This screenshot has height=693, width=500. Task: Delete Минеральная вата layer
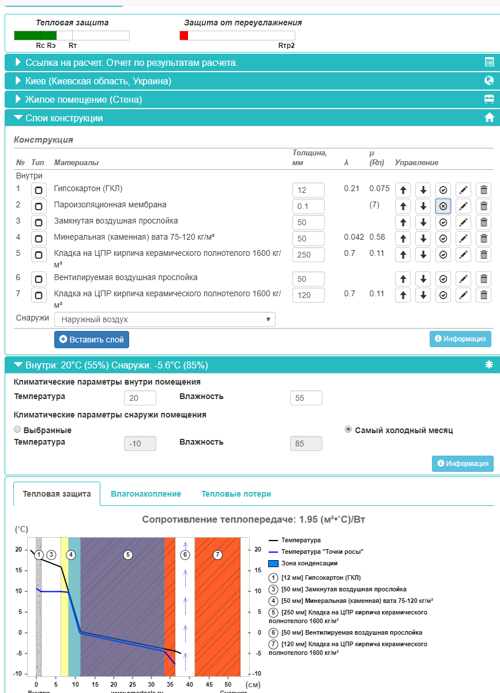pyautogui.click(x=483, y=238)
